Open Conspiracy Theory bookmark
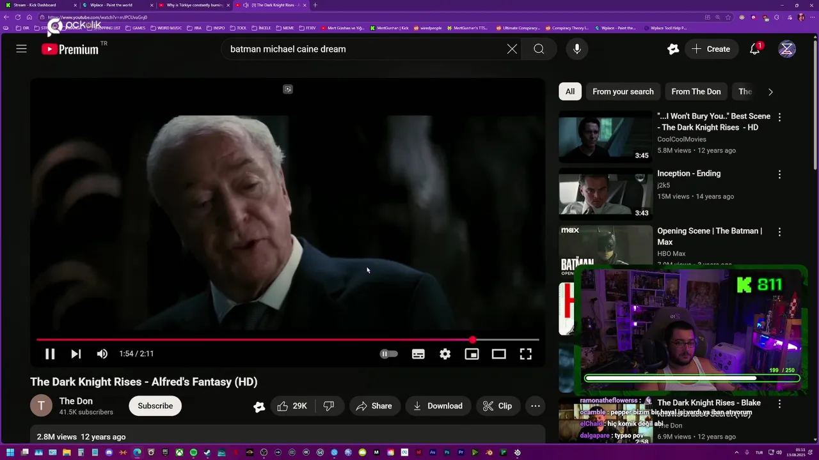 pyautogui.click(x=568, y=28)
